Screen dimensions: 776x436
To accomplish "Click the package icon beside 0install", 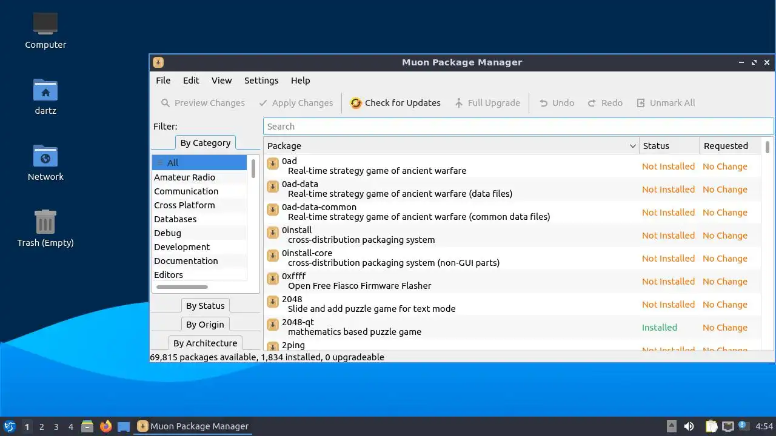I will tap(273, 233).
